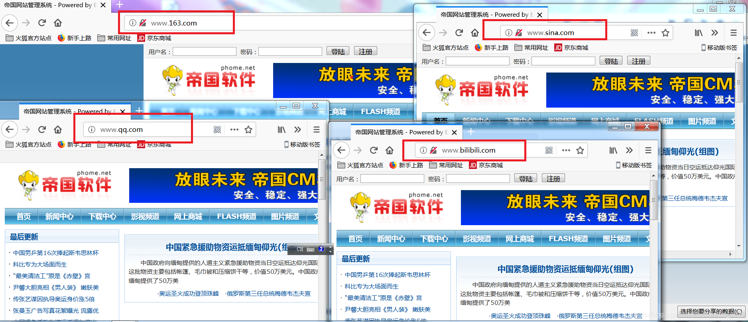Viewport: 748px width, 322px height.
Task: Go back in the sina.com window
Action: pos(427,32)
